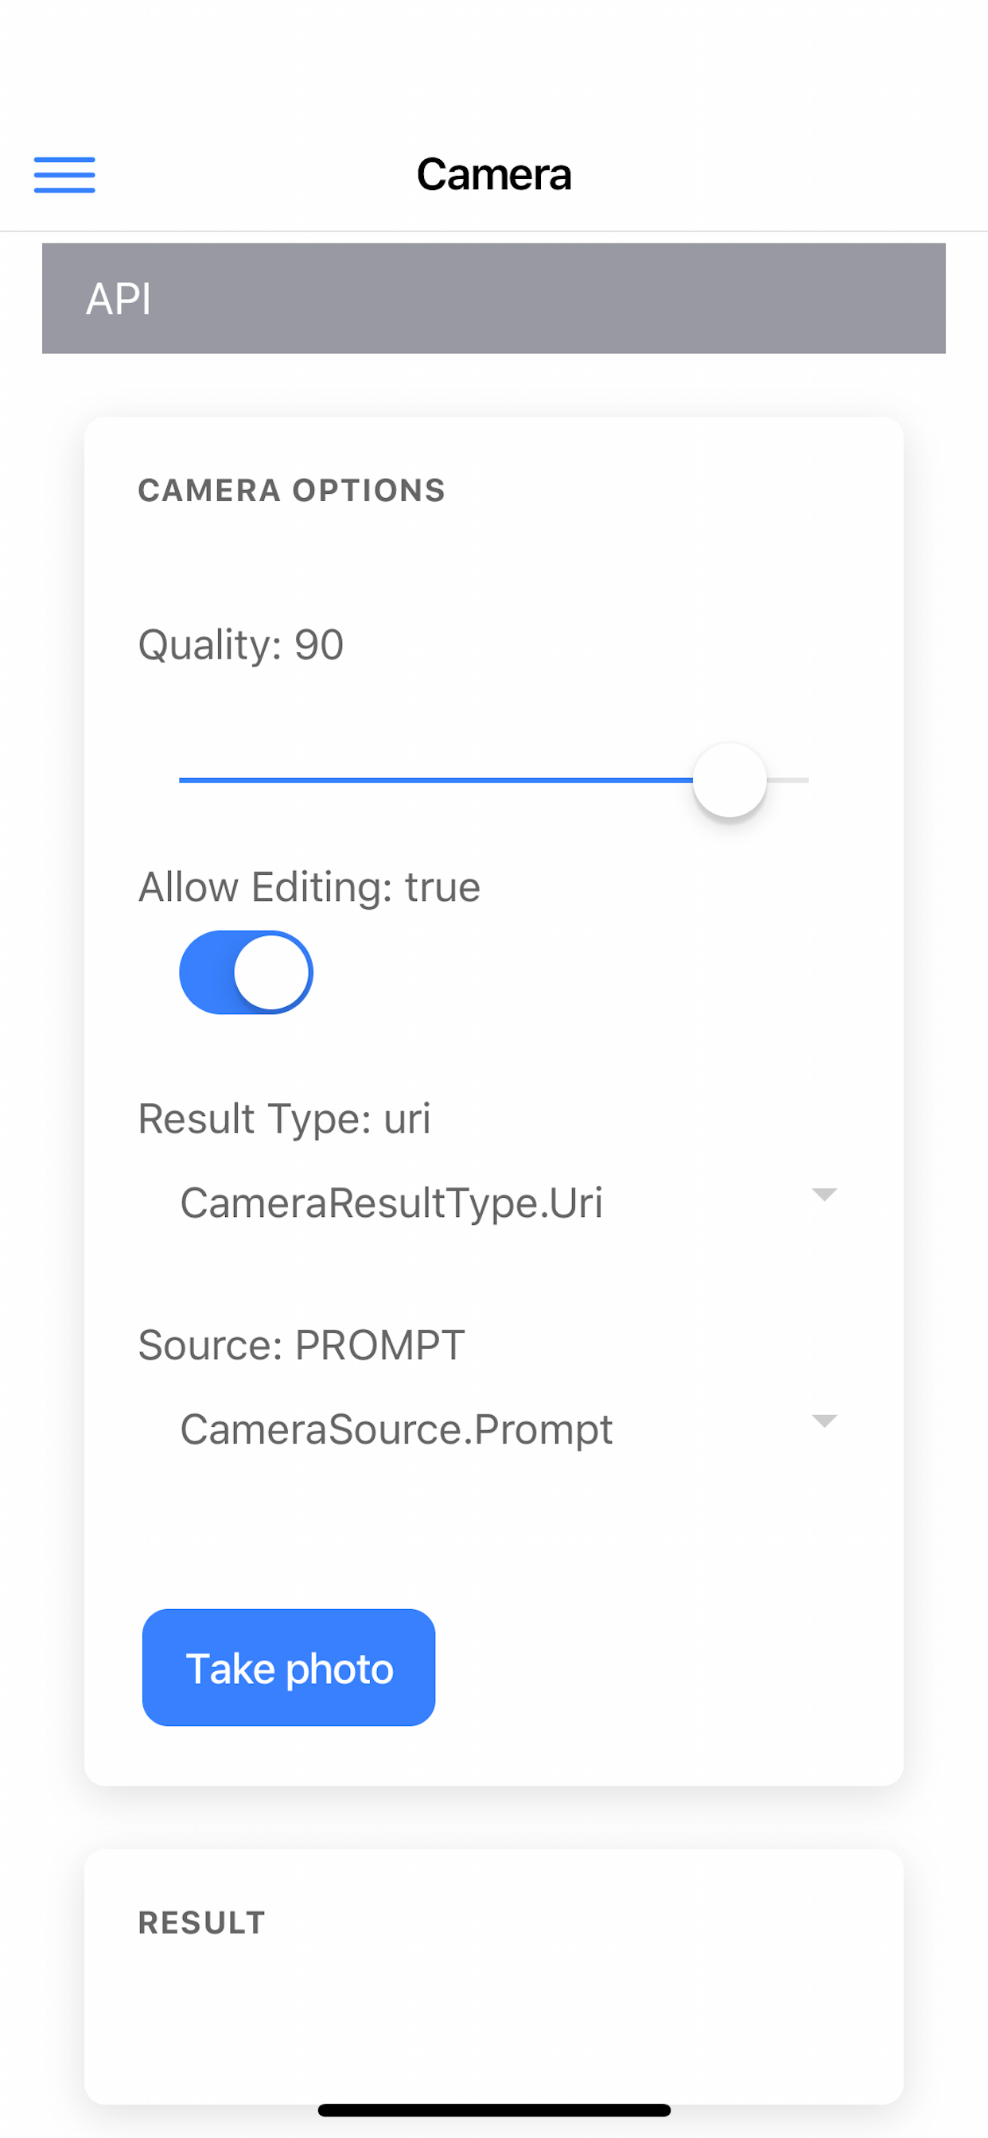Open the hamburger navigation menu
Image resolution: width=988 pixels, height=2138 pixels.
(x=64, y=176)
